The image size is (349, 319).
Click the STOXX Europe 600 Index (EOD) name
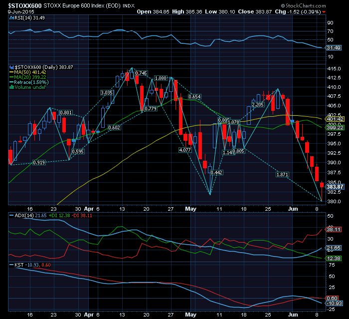click(x=82, y=5)
